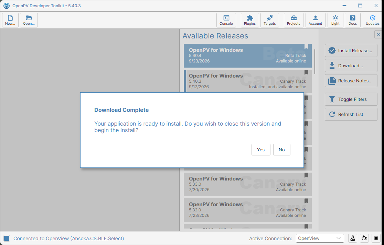
Task: Click the 7/30/2026 date text
Action: pyautogui.click(x=199, y=190)
